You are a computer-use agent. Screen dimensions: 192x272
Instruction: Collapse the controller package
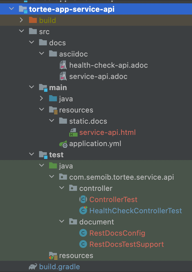62,188
